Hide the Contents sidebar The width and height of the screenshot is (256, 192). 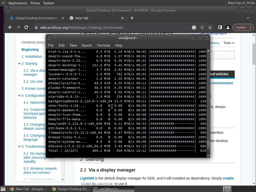coord(40,42)
